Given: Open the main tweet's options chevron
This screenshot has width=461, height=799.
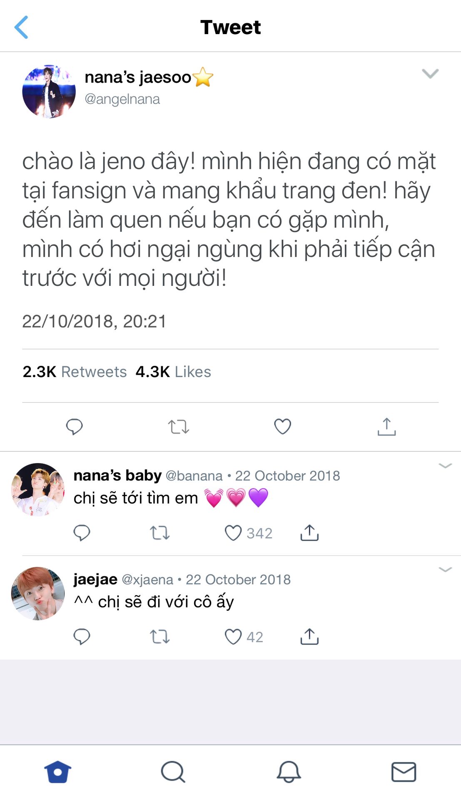Looking at the screenshot, I should [430, 74].
